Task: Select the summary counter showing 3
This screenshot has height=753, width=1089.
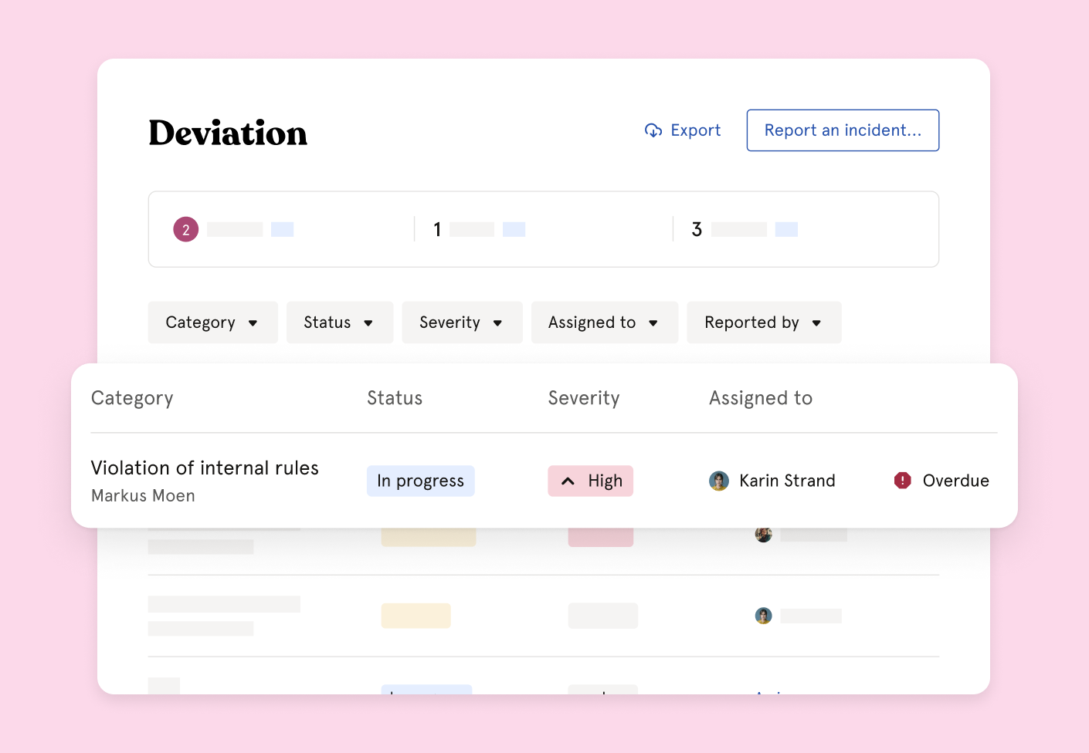Action: pos(697,229)
